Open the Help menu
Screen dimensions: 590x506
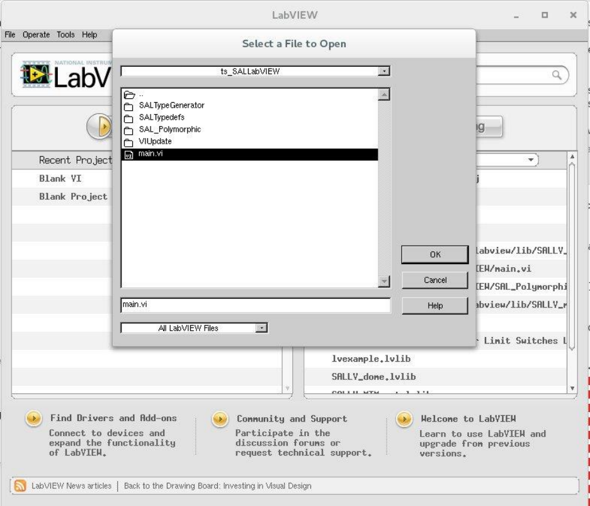(x=89, y=35)
